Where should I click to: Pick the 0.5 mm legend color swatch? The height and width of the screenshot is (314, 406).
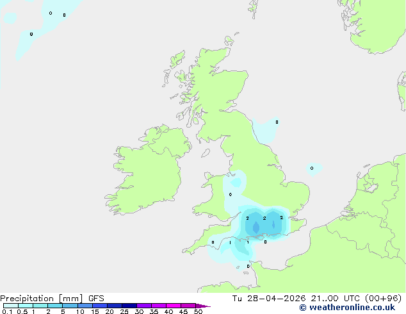click(26, 306)
